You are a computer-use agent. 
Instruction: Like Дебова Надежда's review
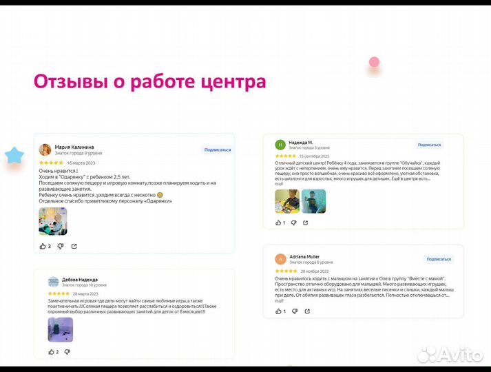pos(52,351)
